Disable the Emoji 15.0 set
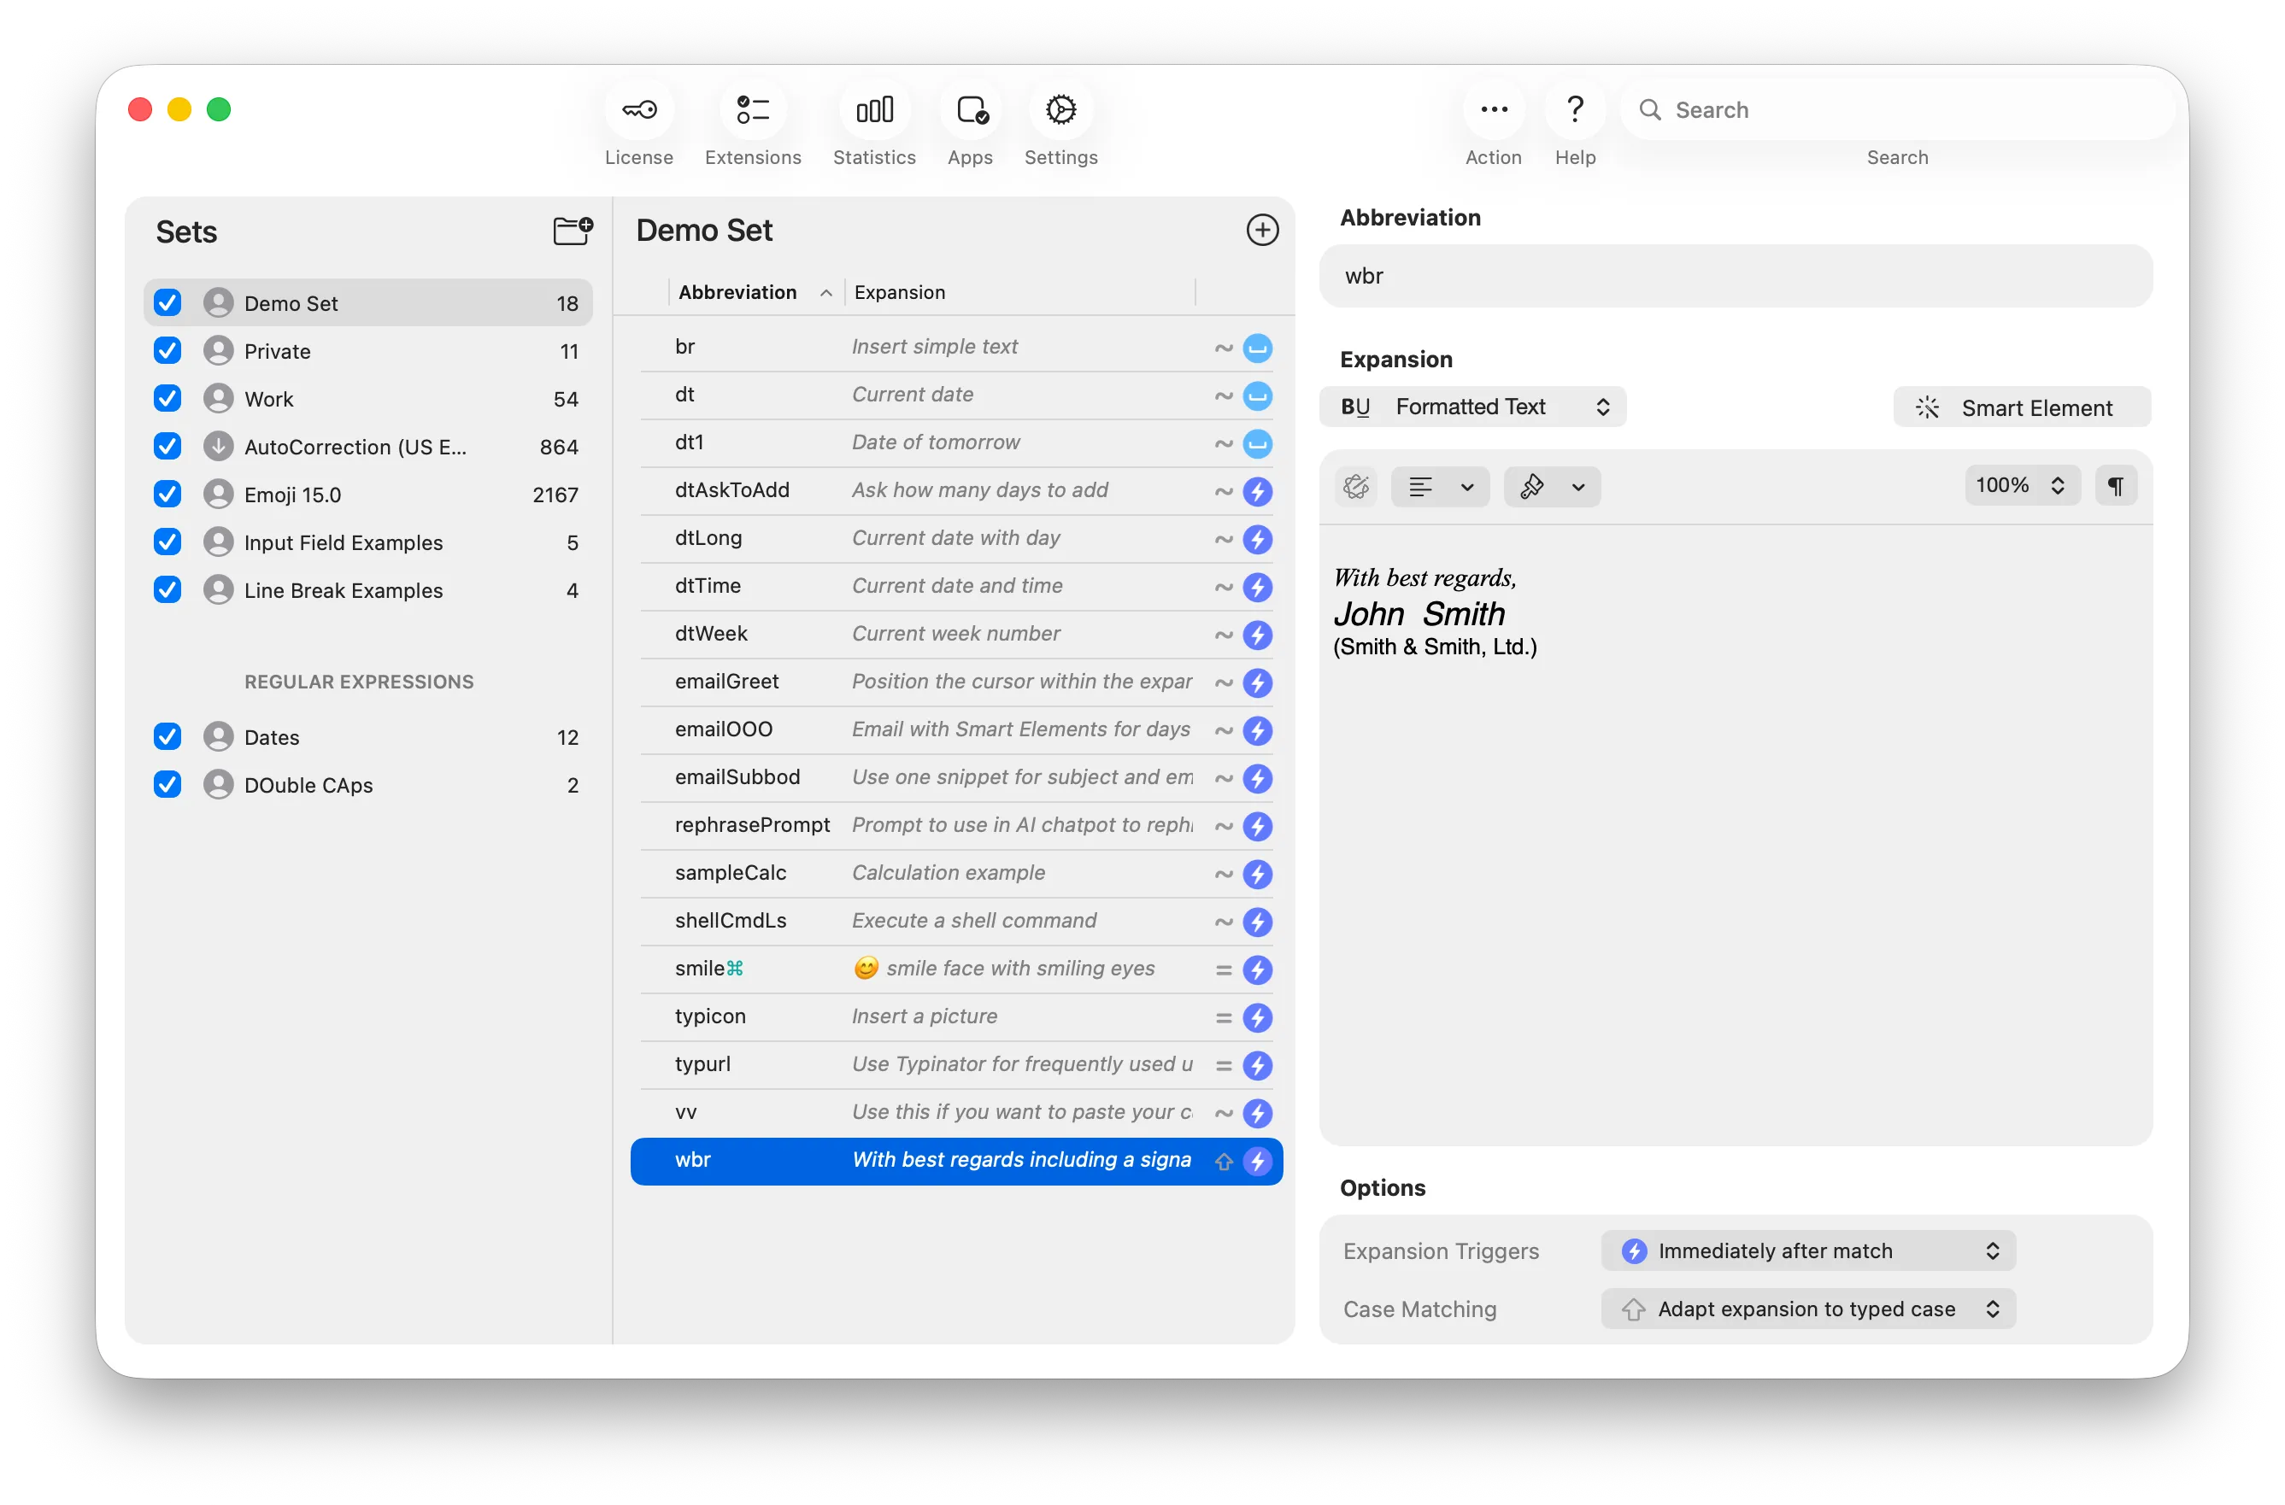 (167, 494)
